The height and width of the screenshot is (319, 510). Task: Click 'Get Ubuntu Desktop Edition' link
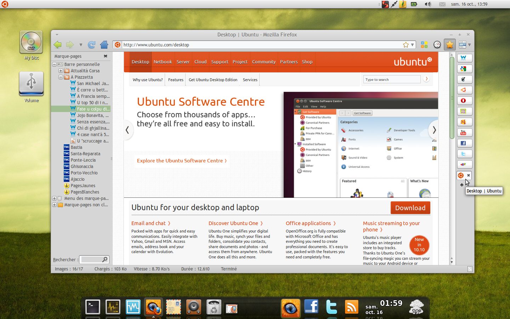point(213,80)
